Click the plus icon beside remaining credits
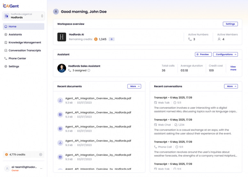 pyautogui.click(x=112, y=39)
